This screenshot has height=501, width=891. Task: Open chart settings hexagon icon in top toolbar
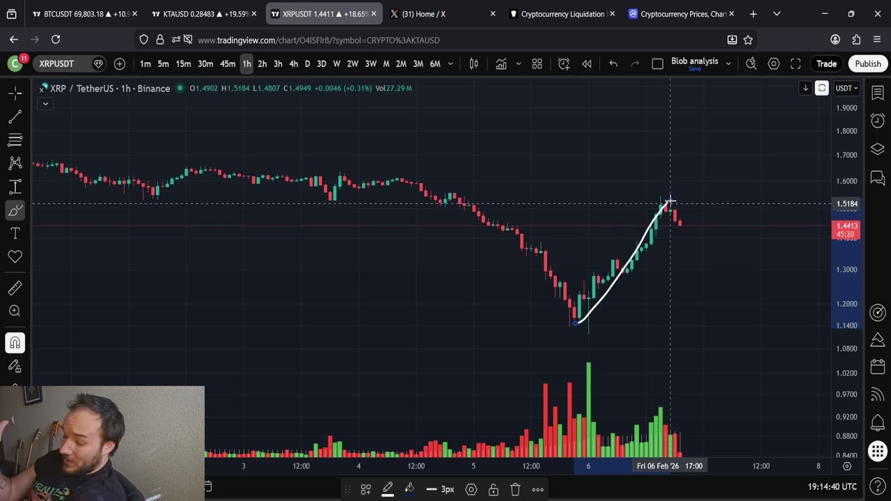coord(773,64)
